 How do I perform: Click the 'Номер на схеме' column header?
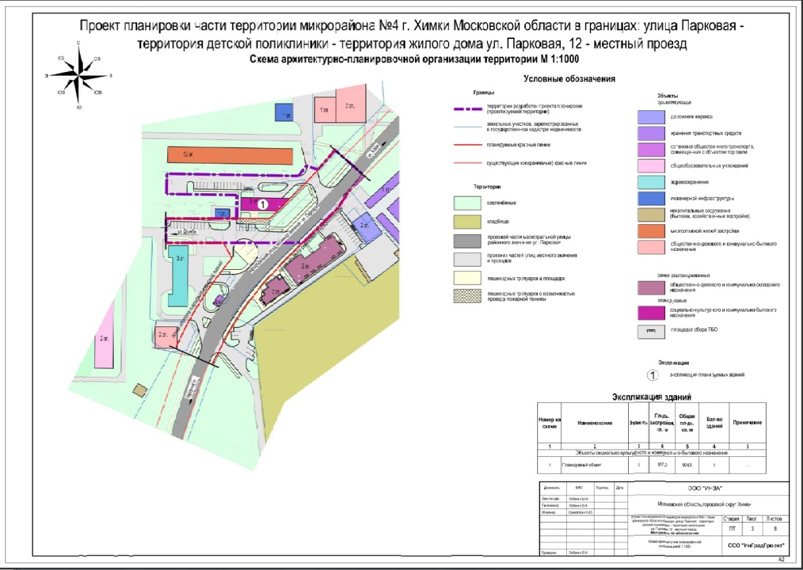pyautogui.click(x=549, y=423)
